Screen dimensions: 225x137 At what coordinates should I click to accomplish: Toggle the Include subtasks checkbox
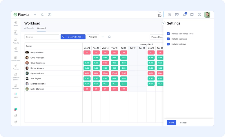[x=168, y=39]
